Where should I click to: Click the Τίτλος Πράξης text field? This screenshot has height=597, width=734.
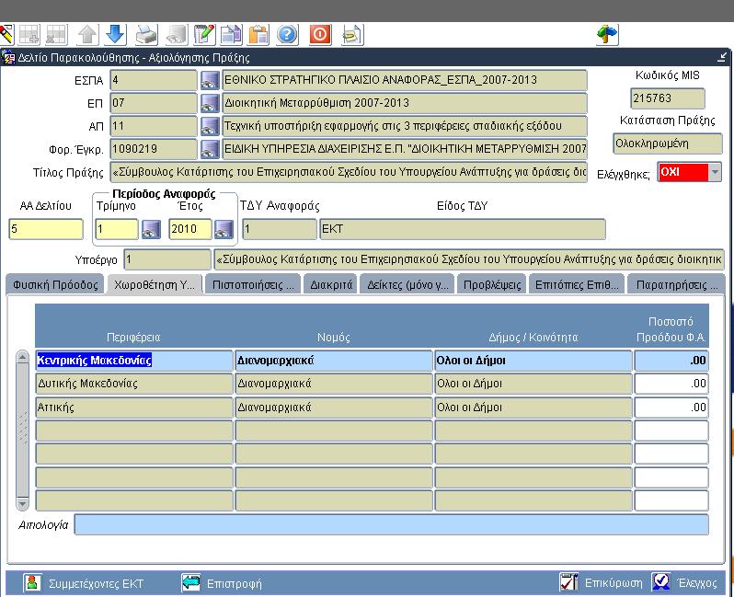(x=349, y=172)
